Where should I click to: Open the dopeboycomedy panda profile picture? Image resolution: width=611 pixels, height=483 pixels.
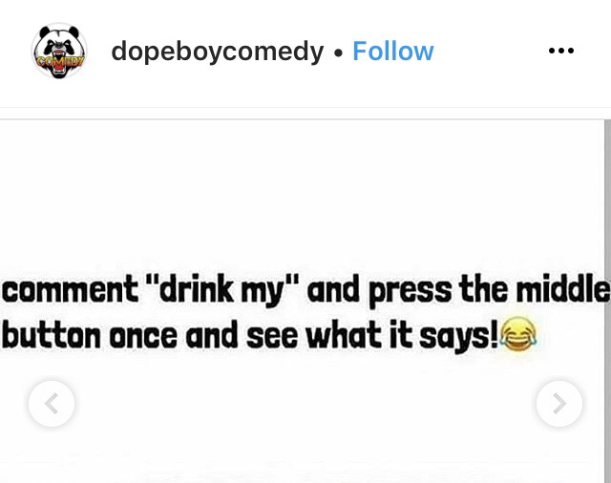59,51
